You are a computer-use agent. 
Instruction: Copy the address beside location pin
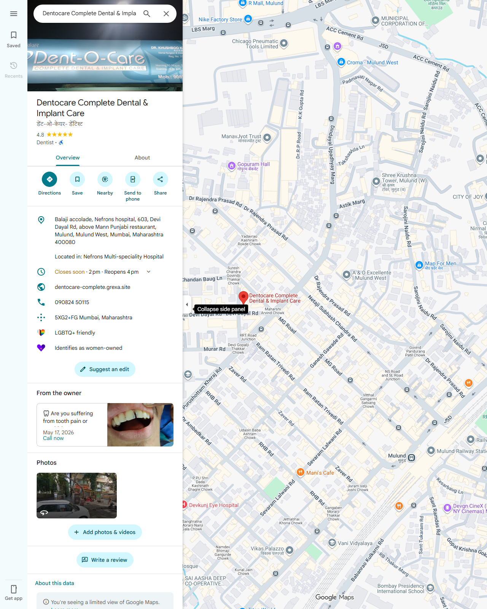coord(105,231)
